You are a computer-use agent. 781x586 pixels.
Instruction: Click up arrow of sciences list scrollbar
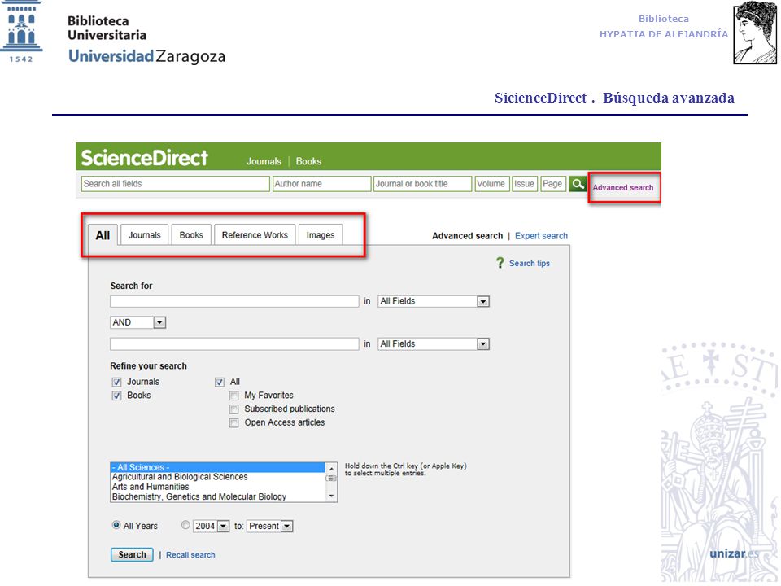[x=331, y=469]
